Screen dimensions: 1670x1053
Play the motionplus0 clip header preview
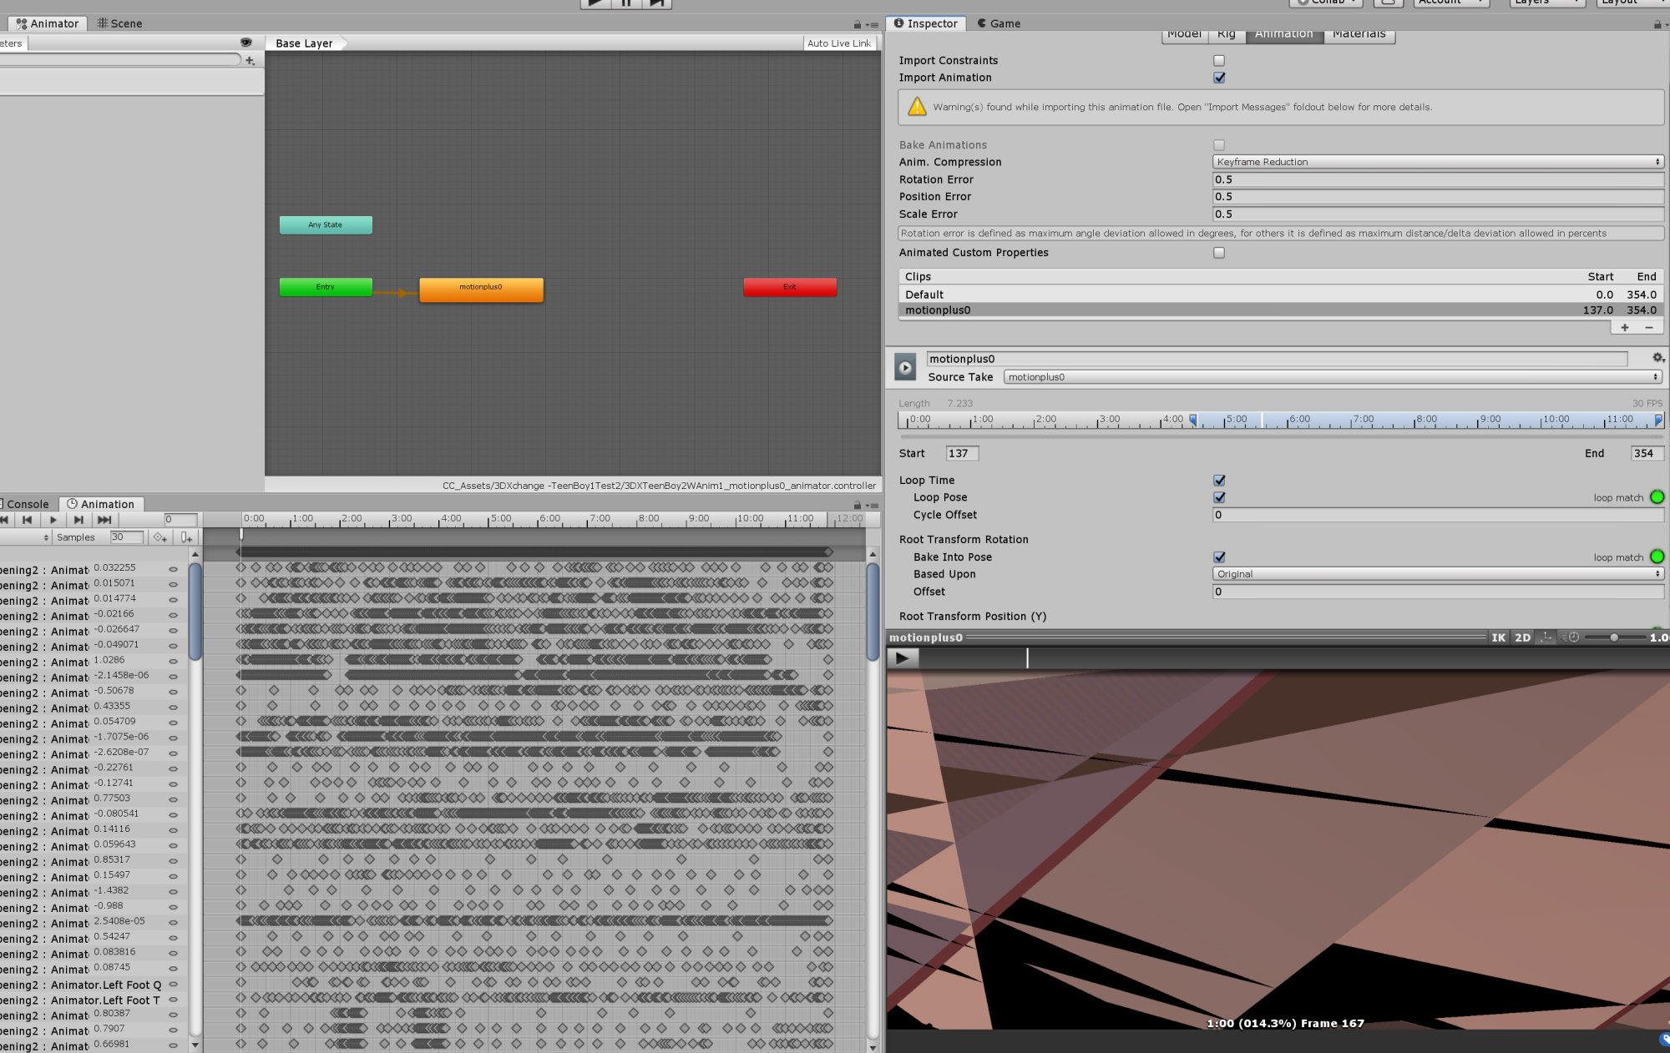tap(905, 367)
